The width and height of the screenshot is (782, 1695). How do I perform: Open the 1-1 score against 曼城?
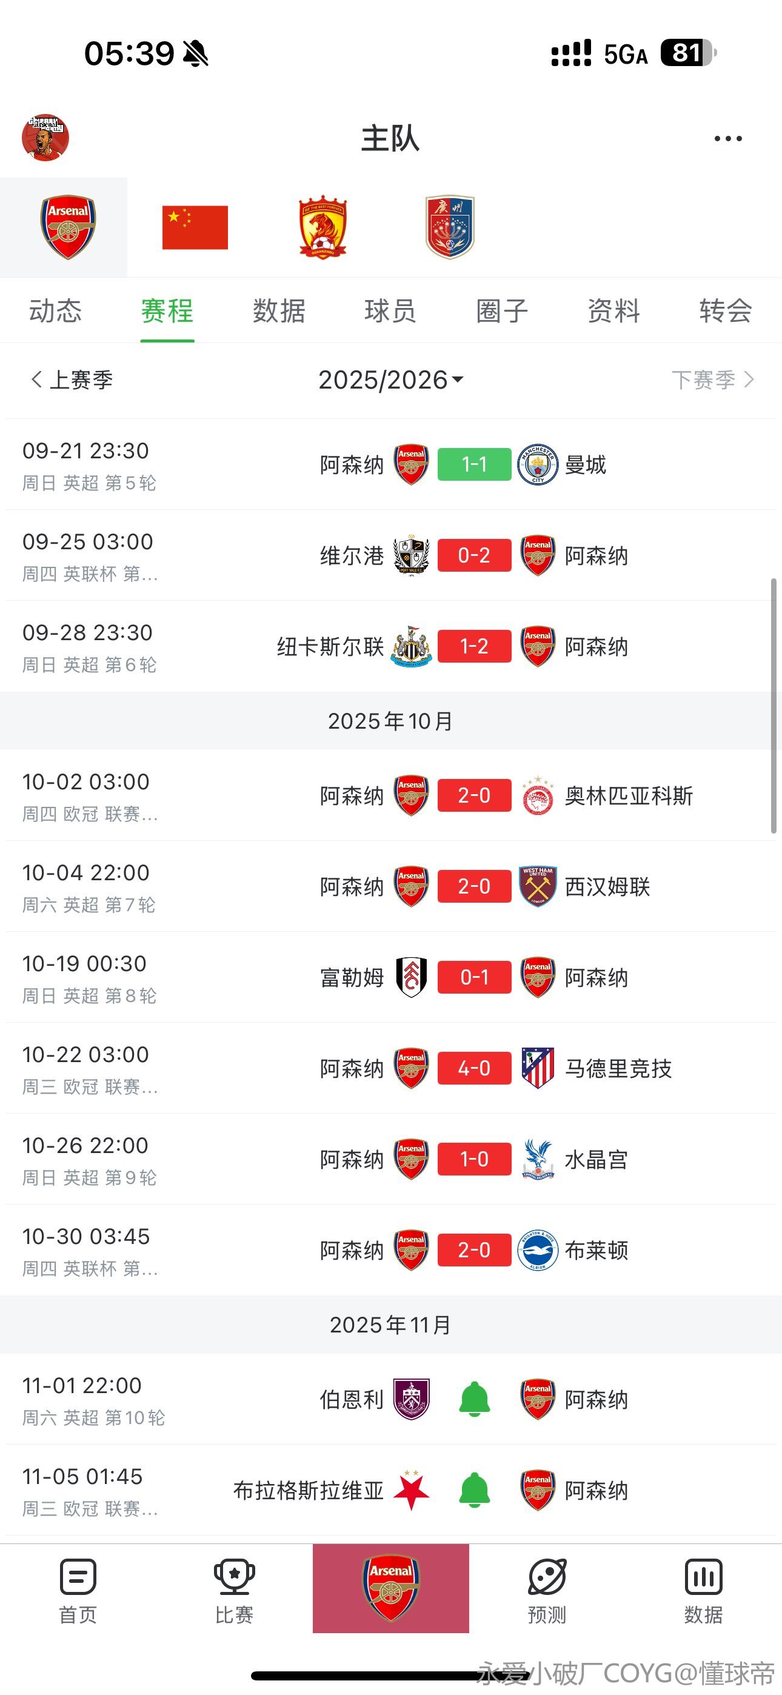coord(474,464)
